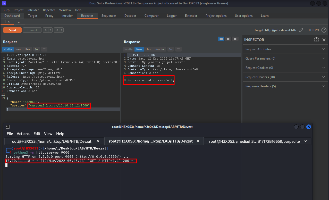Click the Send button
Image resolution: width=329 pixels, height=200 pixels.
12,30
